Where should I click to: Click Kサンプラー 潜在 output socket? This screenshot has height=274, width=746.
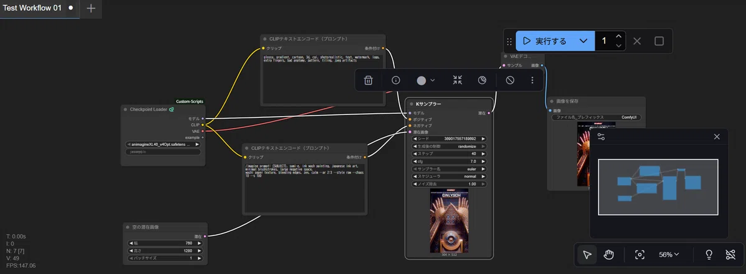point(489,113)
